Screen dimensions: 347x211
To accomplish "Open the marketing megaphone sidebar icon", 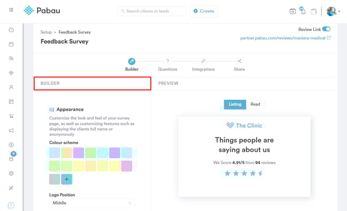I will coord(11,130).
